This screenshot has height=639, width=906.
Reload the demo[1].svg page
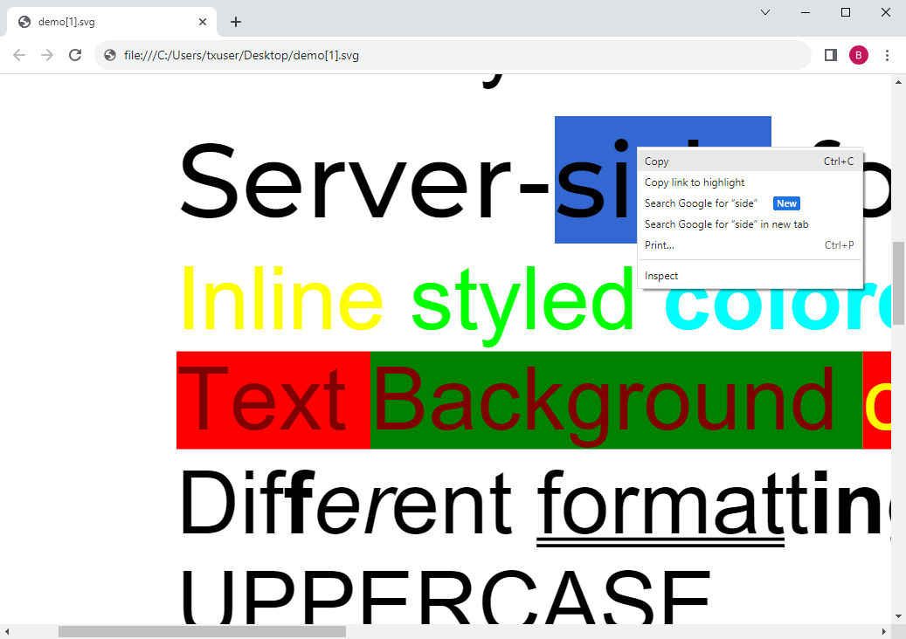tap(75, 54)
